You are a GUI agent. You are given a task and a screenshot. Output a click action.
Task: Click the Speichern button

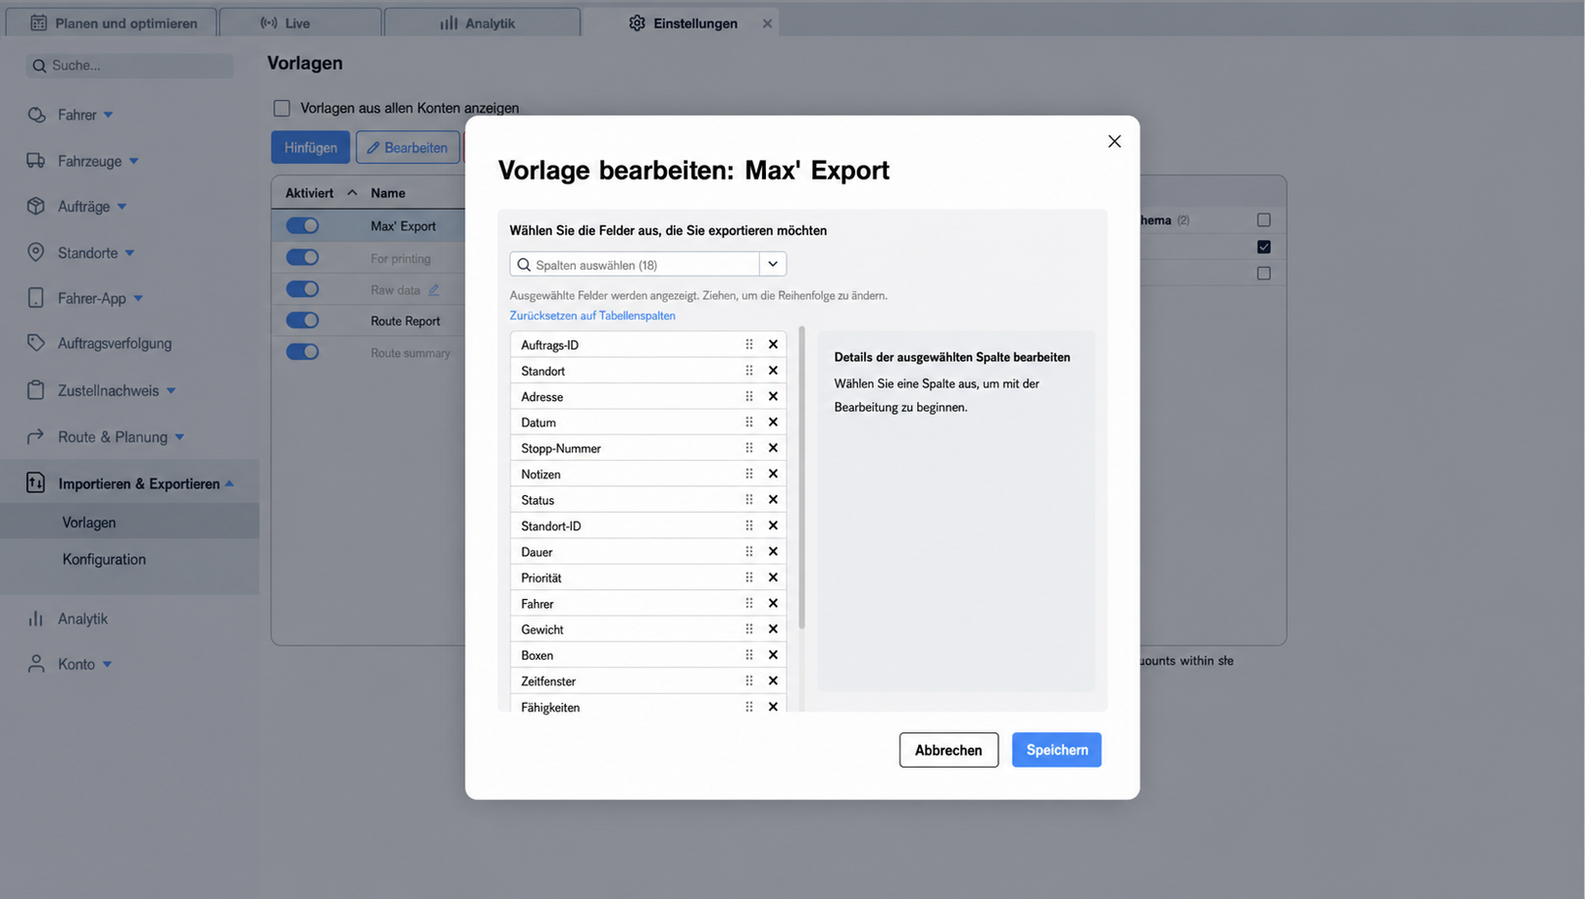[x=1056, y=750]
